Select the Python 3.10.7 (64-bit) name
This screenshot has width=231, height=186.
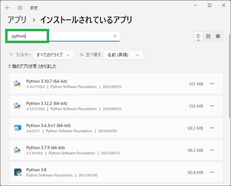(x=47, y=81)
